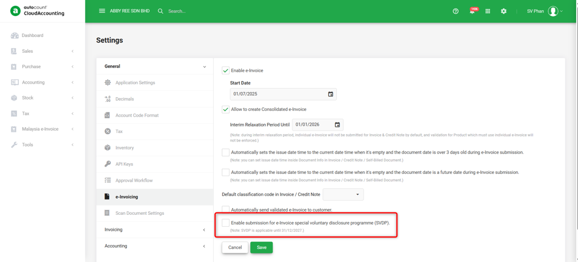Image resolution: width=578 pixels, height=262 pixels.
Task: Click the search magnifier icon
Action: point(160,11)
